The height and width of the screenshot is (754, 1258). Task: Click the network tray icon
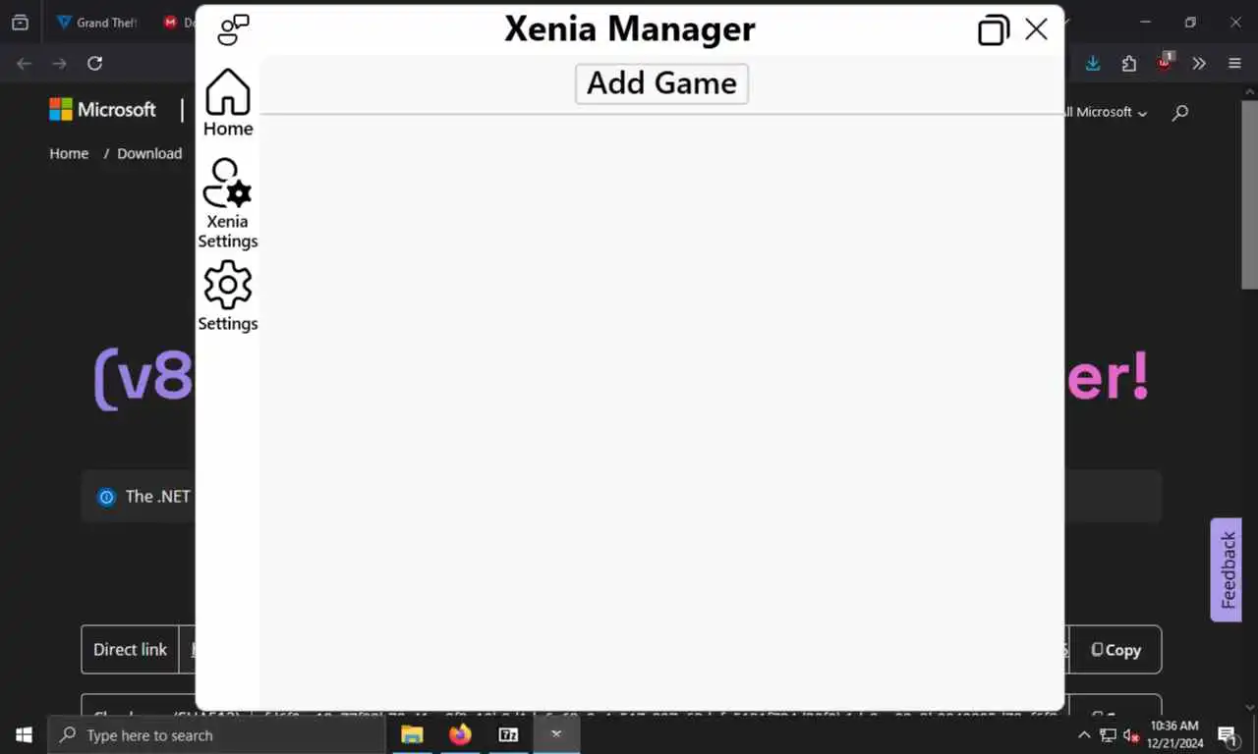[x=1108, y=734]
